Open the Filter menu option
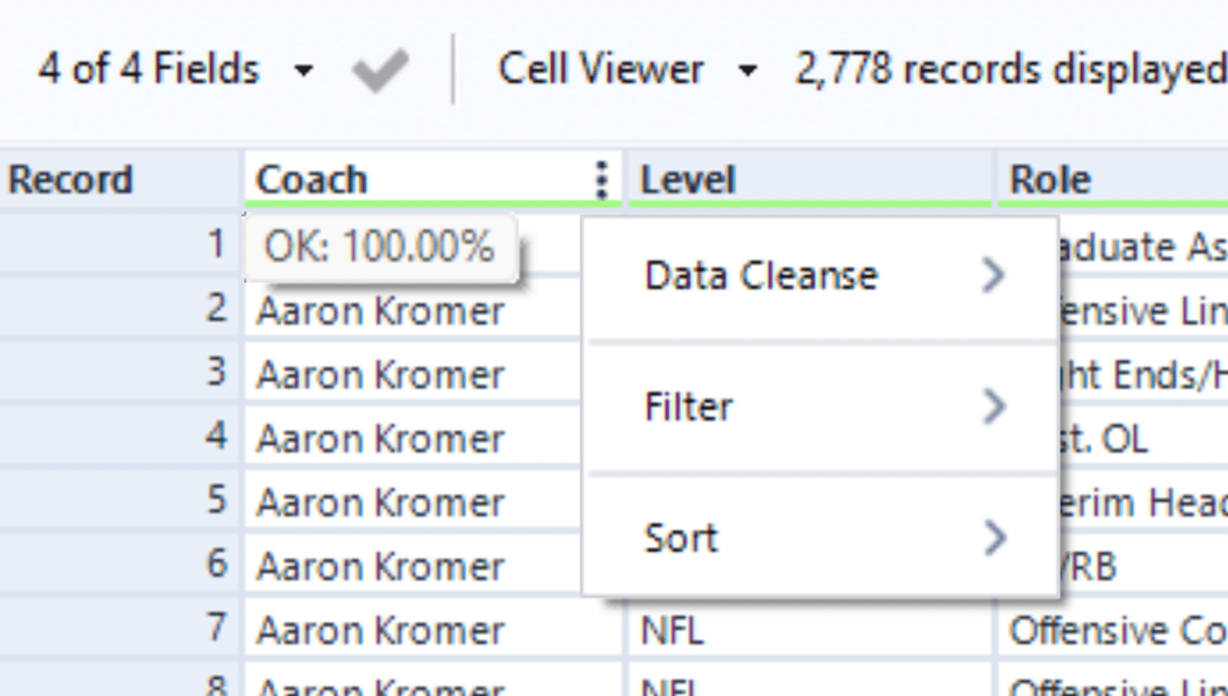 [689, 407]
